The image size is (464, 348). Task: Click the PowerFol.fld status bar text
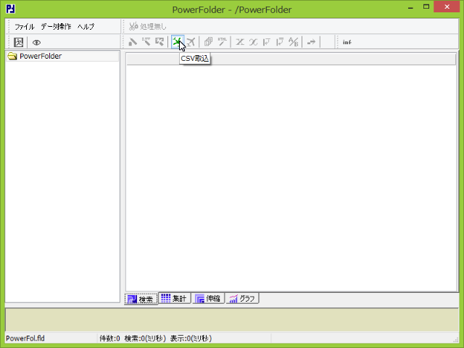click(x=25, y=339)
